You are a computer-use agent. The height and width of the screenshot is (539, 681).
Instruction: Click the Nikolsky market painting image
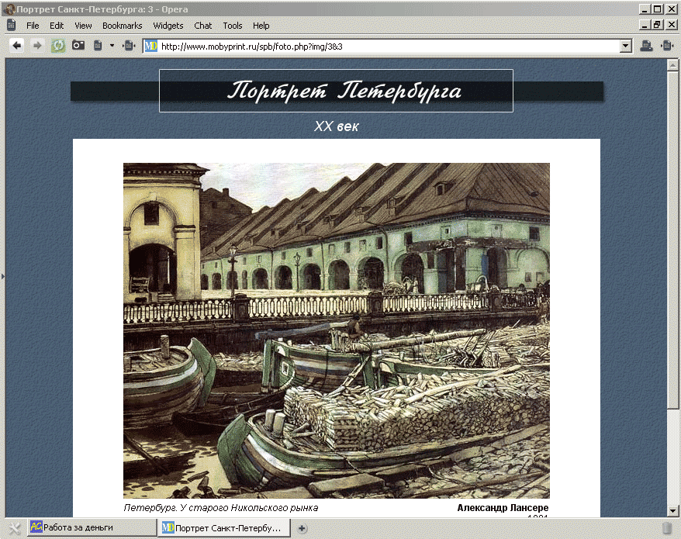click(x=337, y=330)
